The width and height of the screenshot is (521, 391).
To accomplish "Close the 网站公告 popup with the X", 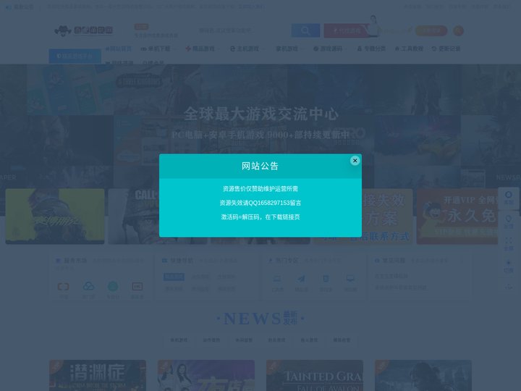I will pos(355,161).
